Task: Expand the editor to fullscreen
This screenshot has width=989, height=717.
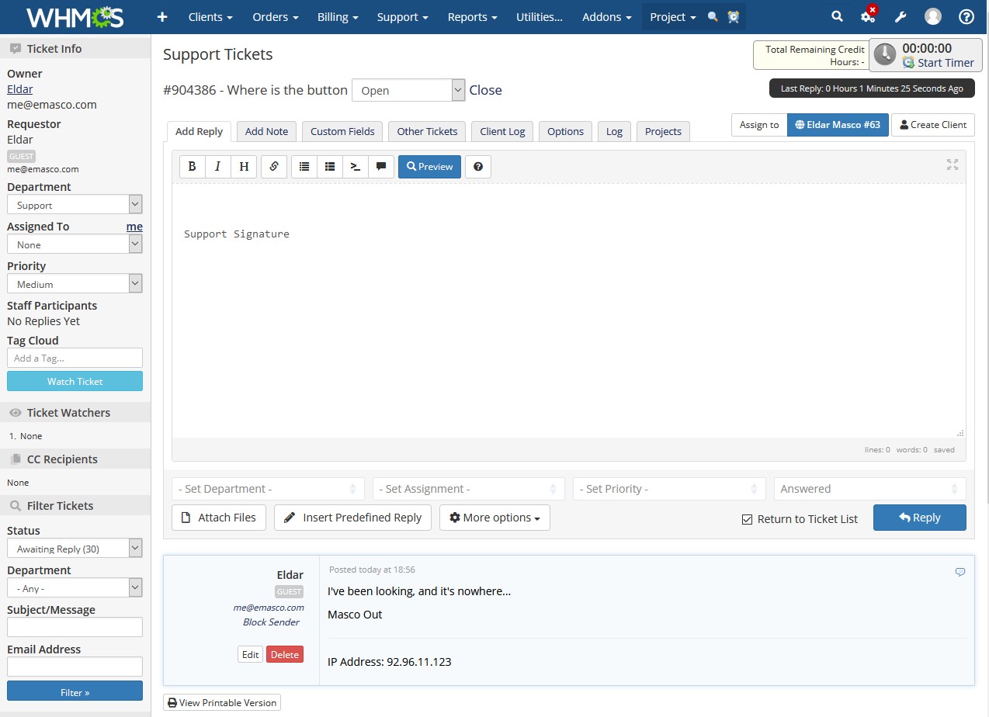Action: point(953,165)
